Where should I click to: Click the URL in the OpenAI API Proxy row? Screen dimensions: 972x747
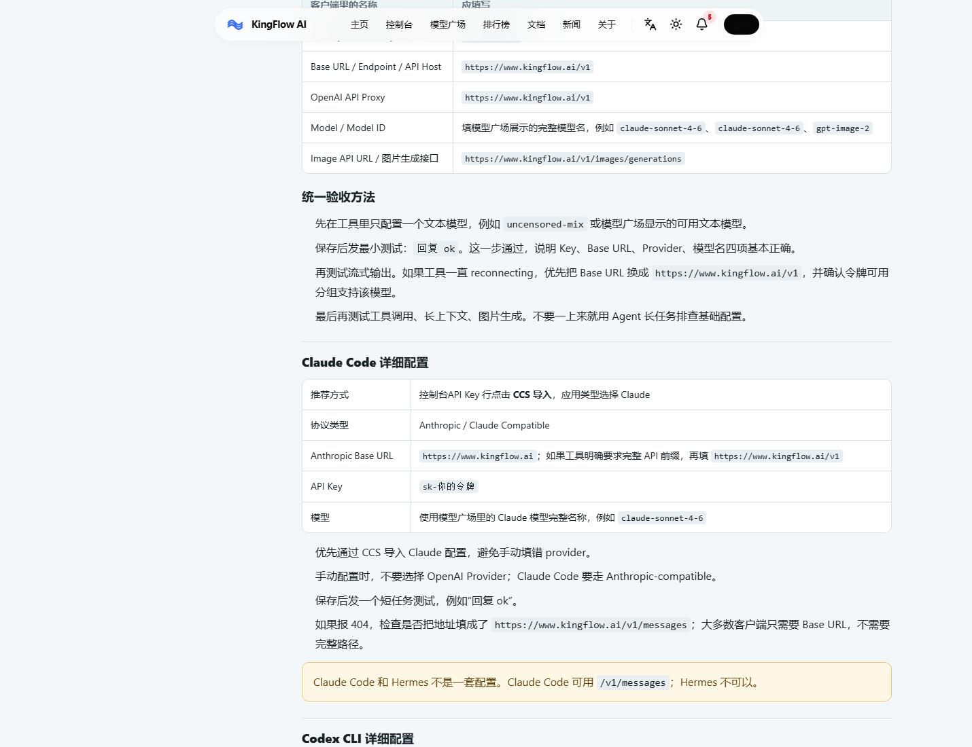(x=527, y=98)
